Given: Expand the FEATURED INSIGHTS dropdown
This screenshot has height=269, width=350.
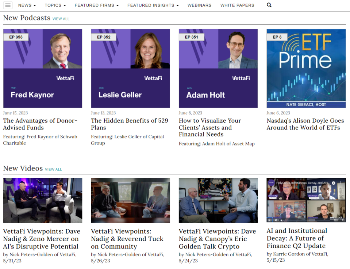Looking at the screenshot, I should tap(153, 5).
